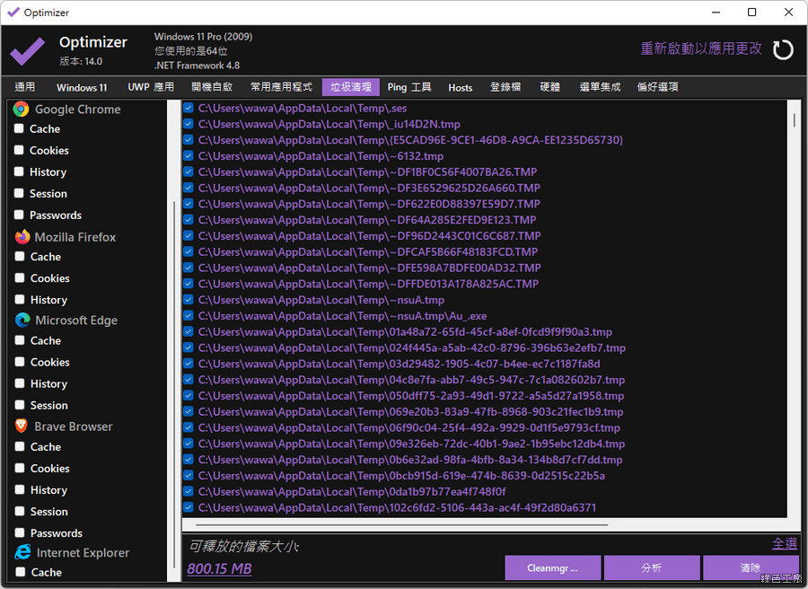808x589 pixels.
Task: Tick Mozilla Firefox History checkbox
Action: (19, 299)
